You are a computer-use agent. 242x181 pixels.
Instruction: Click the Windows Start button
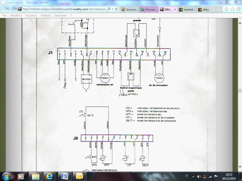(7, 175)
